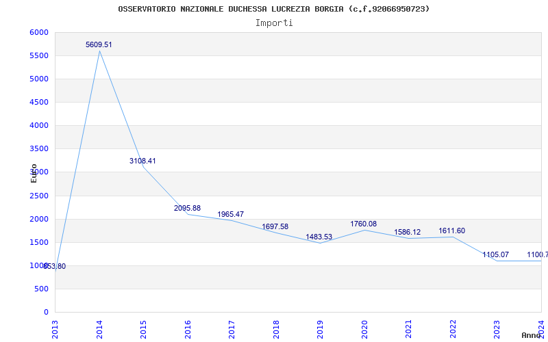Click the data label 2095.88
This screenshot has width=548, height=342.
click(x=187, y=208)
